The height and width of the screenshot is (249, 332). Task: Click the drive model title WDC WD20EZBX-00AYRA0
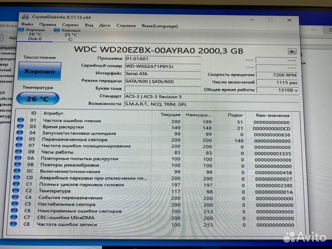pyautogui.click(x=159, y=50)
